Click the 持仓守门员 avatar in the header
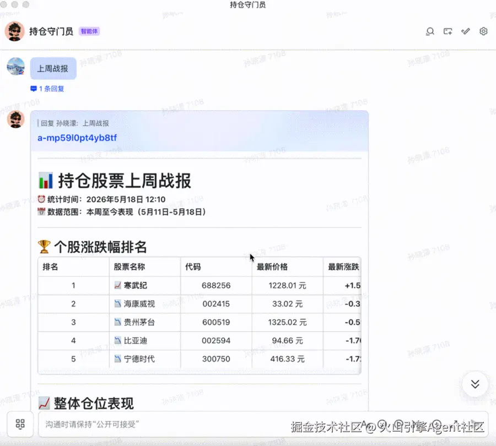The height and width of the screenshot is (446, 496). point(14,31)
